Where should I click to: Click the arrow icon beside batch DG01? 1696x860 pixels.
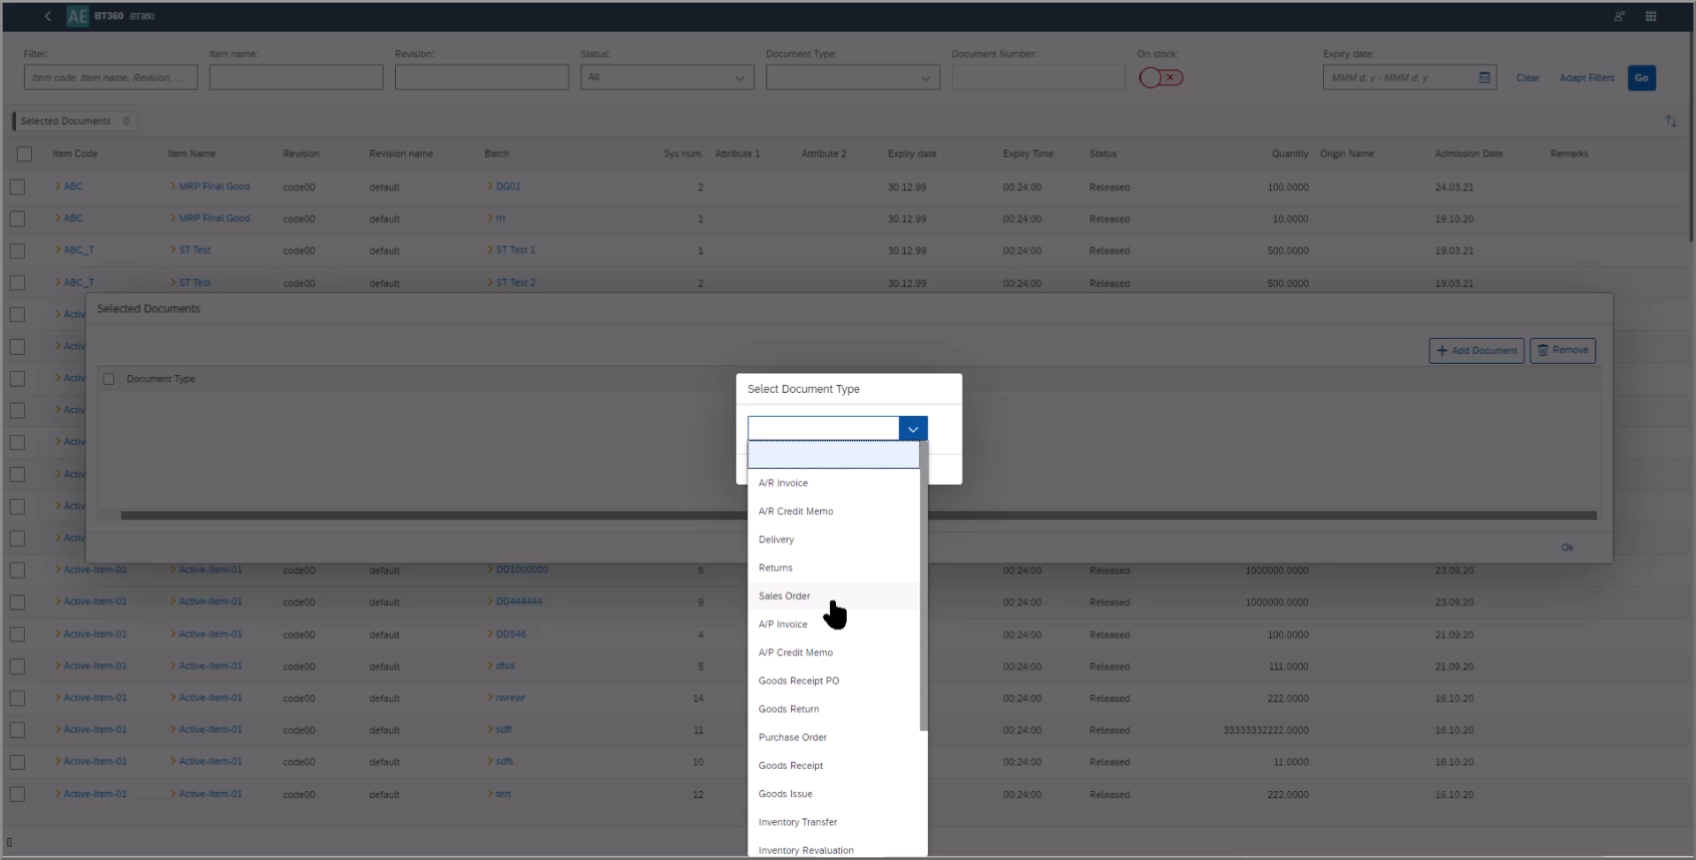click(x=491, y=186)
